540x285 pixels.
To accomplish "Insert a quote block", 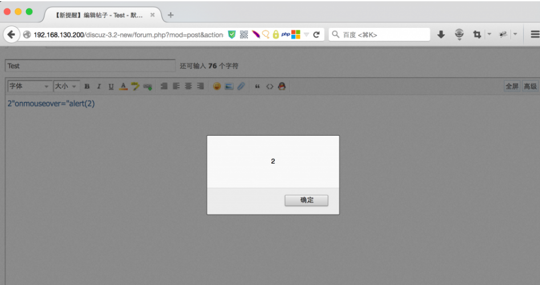I will click(x=257, y=87).
